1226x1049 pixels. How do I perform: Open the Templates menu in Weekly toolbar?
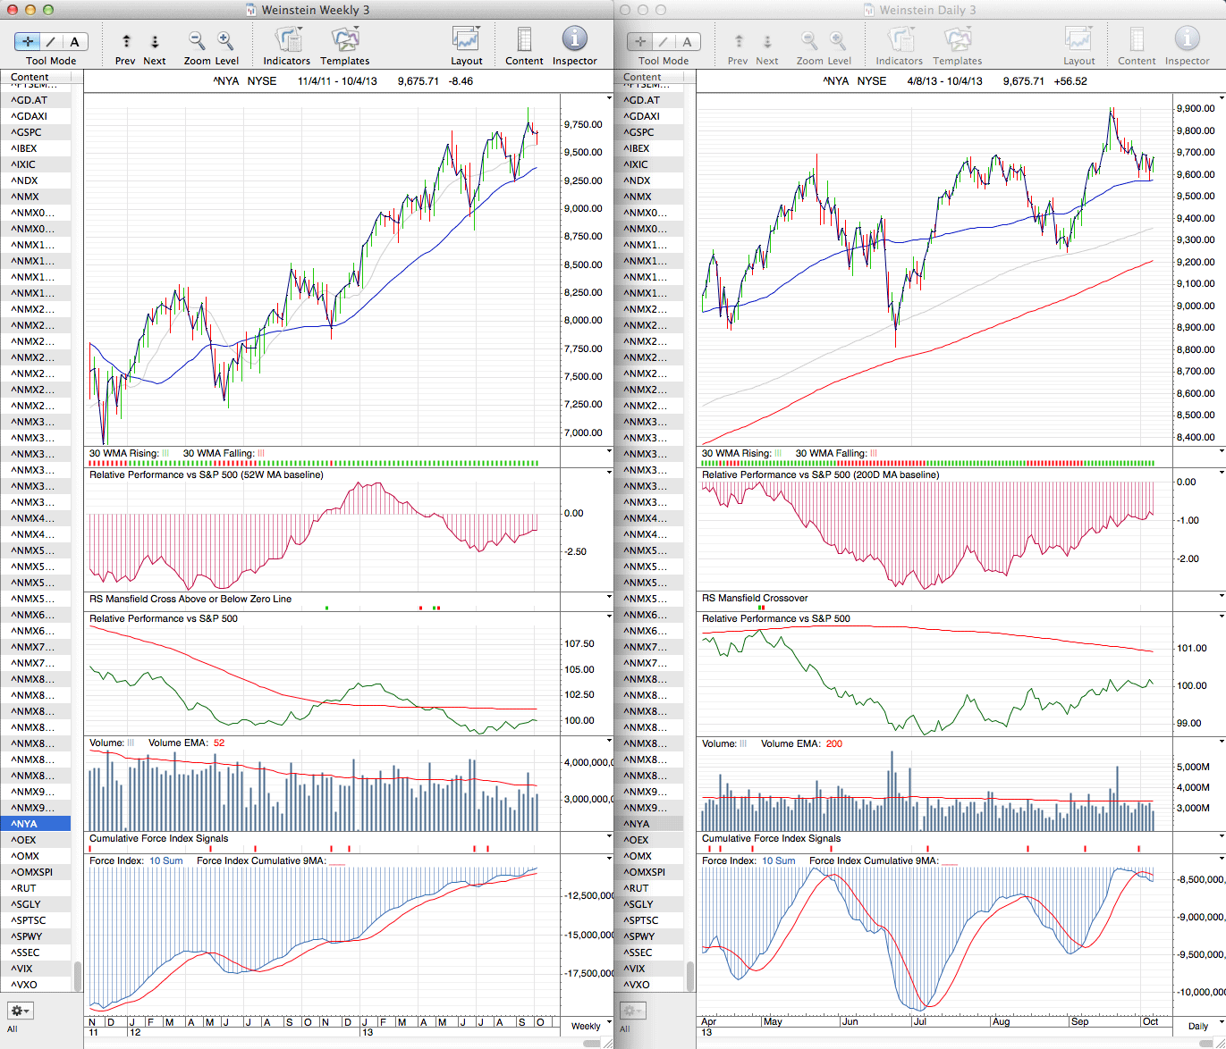click(x=344, y=40)
